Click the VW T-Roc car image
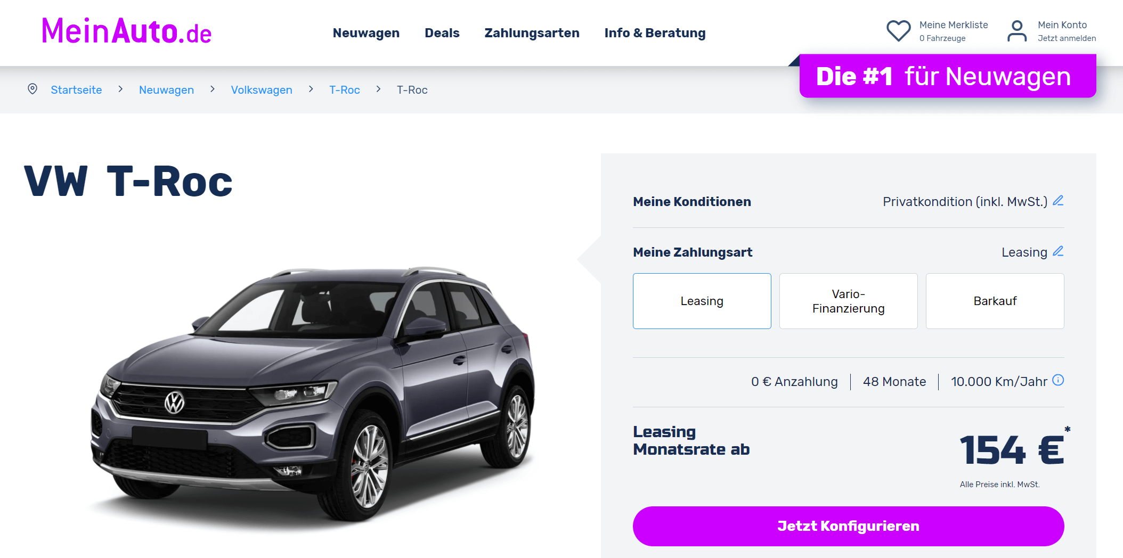The image size is (1123, 558). point(312,394)
